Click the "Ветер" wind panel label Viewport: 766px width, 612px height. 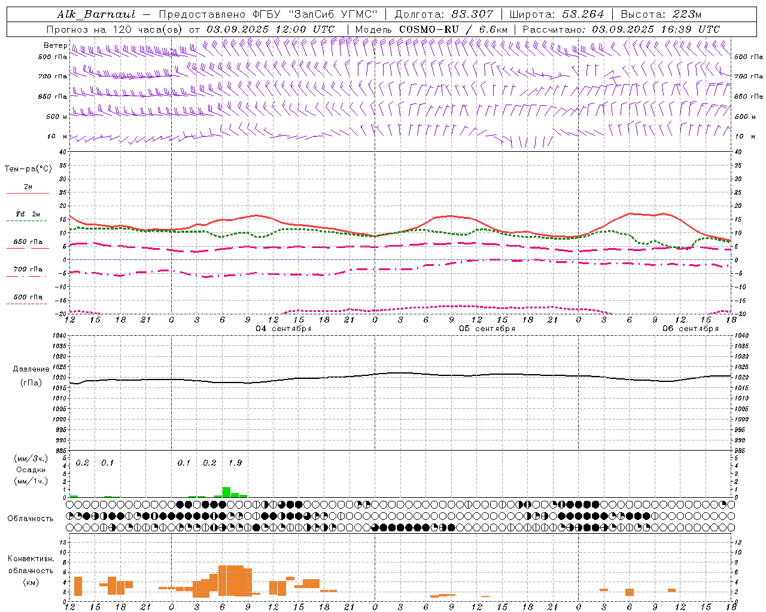coord(55,45)
